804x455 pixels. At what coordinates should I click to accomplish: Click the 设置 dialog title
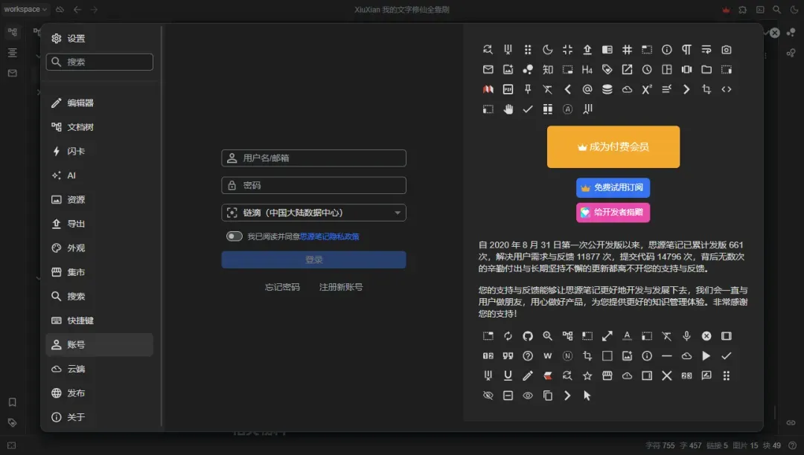click(76, 39)
